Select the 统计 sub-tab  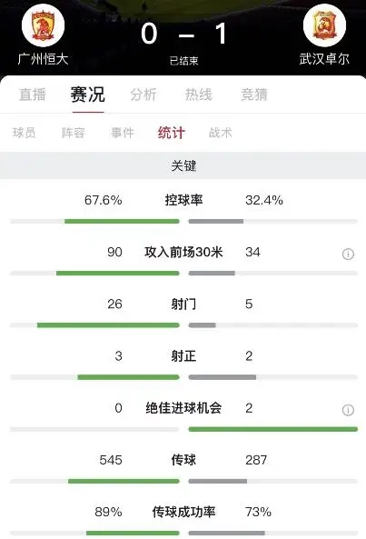172,133
